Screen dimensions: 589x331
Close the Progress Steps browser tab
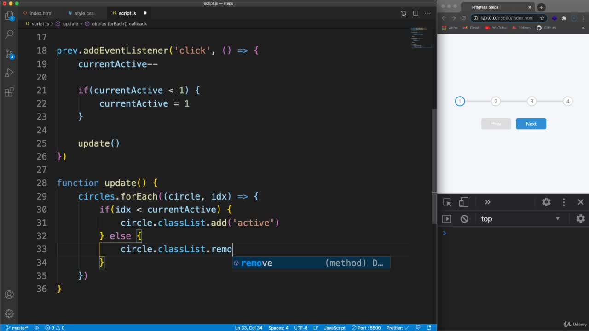coord(530,7)
